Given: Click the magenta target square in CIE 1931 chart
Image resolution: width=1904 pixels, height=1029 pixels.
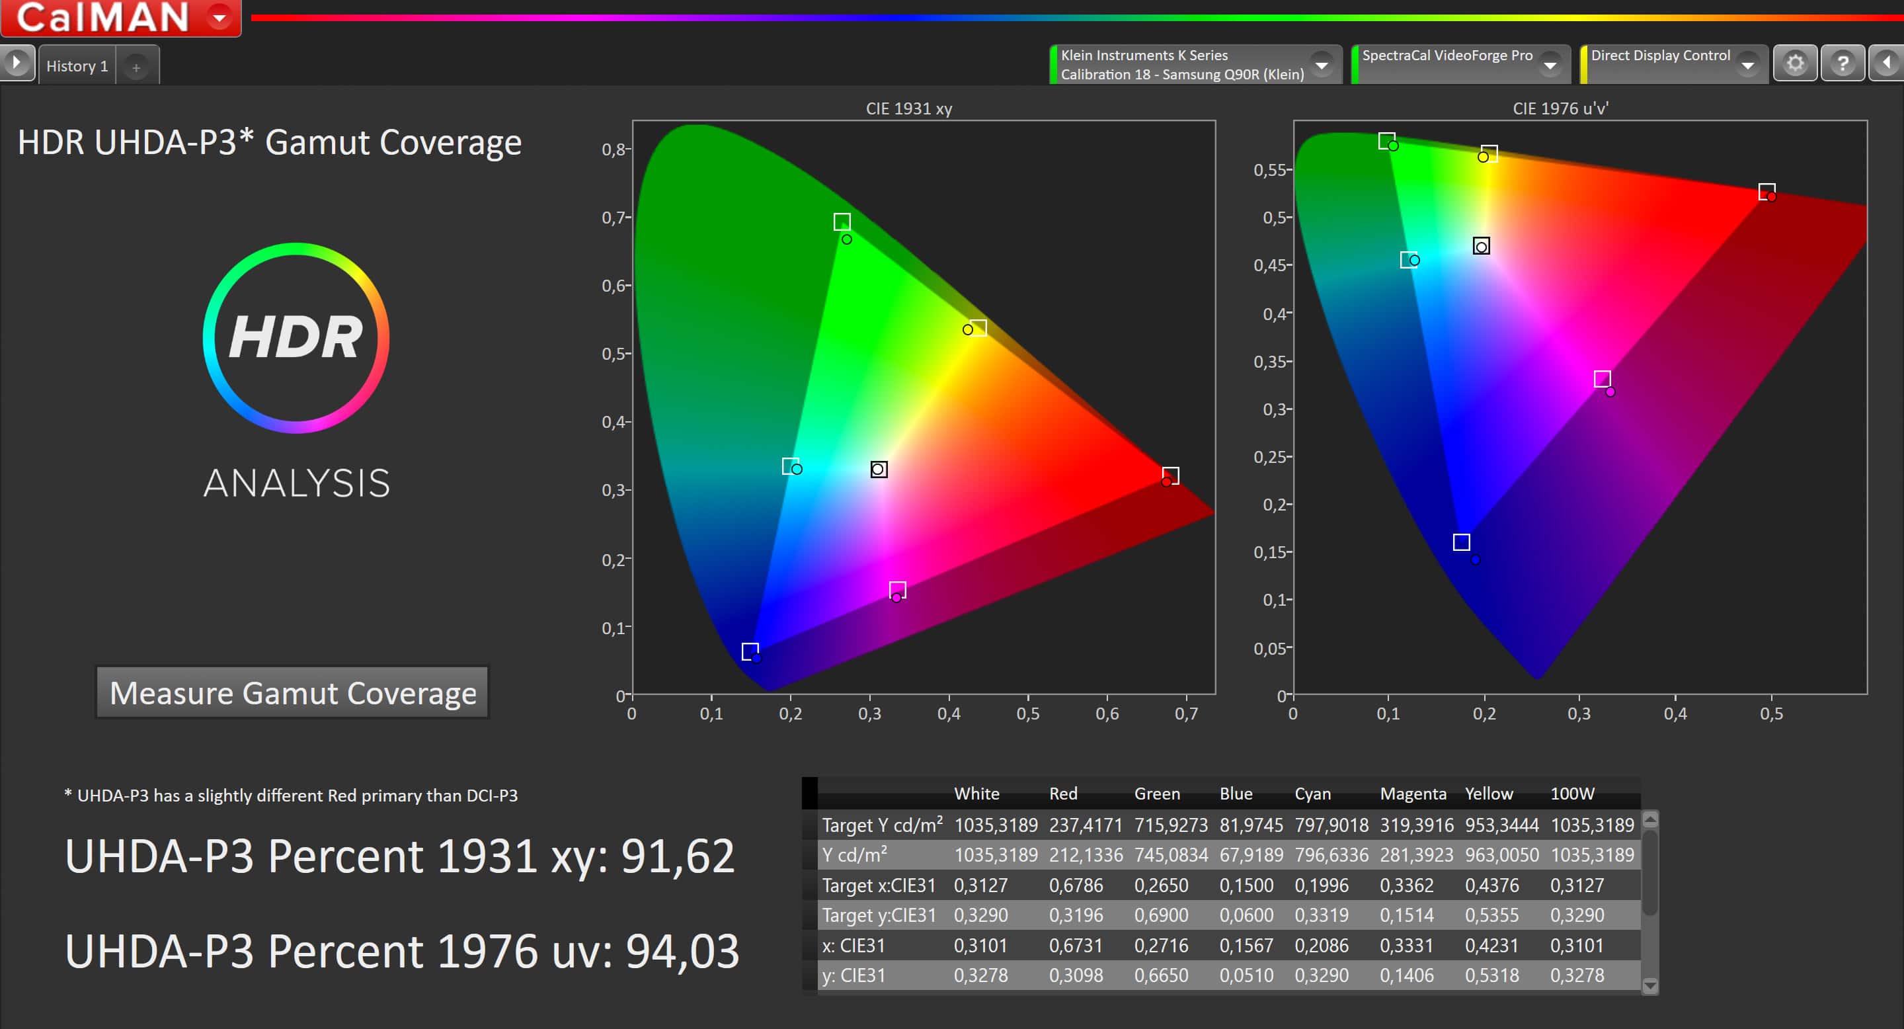Looking at the screenshot, I should click(x=897, y=590).
